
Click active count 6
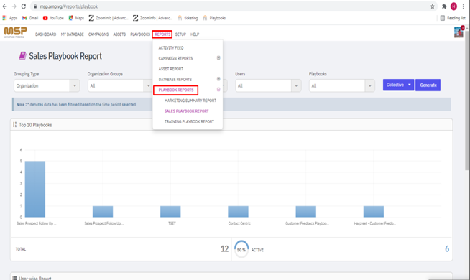click(x=447, y=248)
